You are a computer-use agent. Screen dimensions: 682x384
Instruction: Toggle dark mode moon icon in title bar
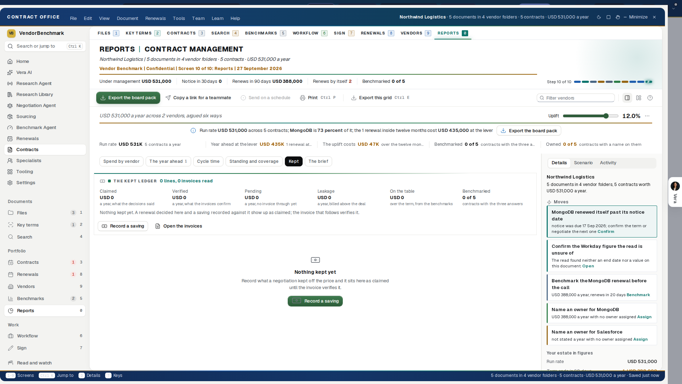[599, 17]
